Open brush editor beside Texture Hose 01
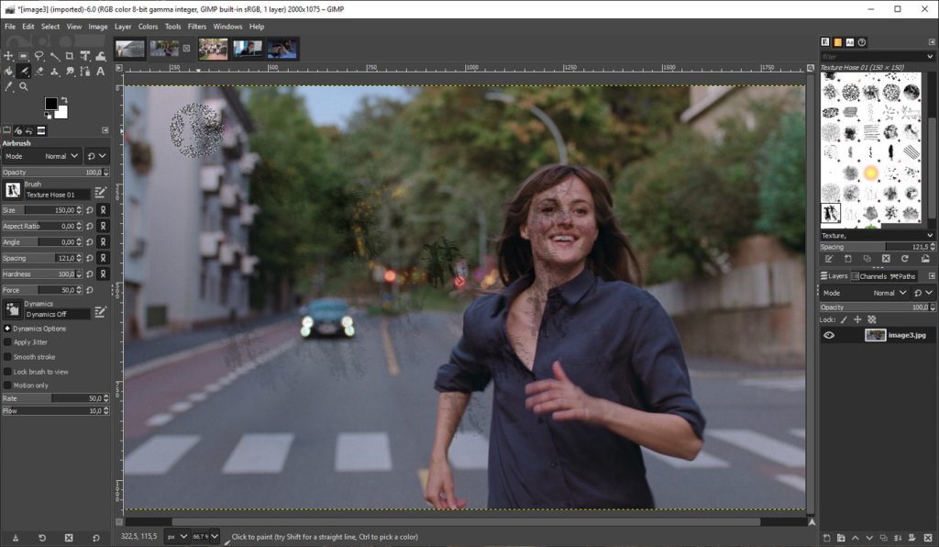The width and height of the screenshot is (939, 547). click(x=101, y=192)
